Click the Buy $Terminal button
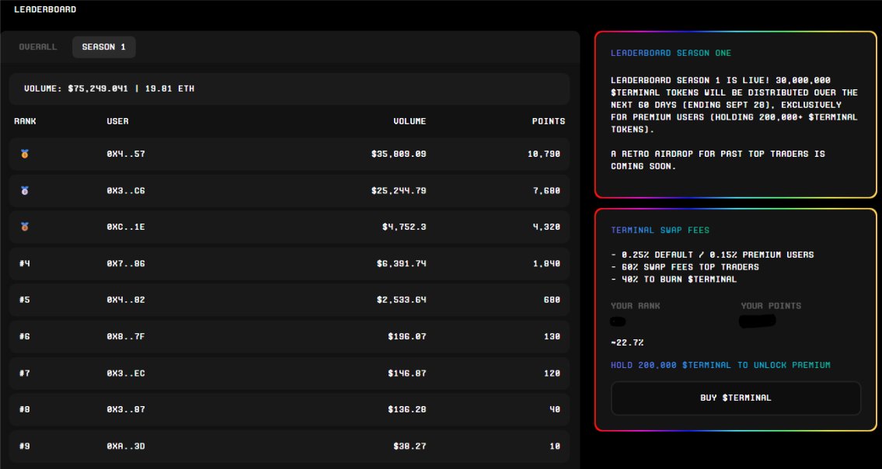 pos(735,398)
